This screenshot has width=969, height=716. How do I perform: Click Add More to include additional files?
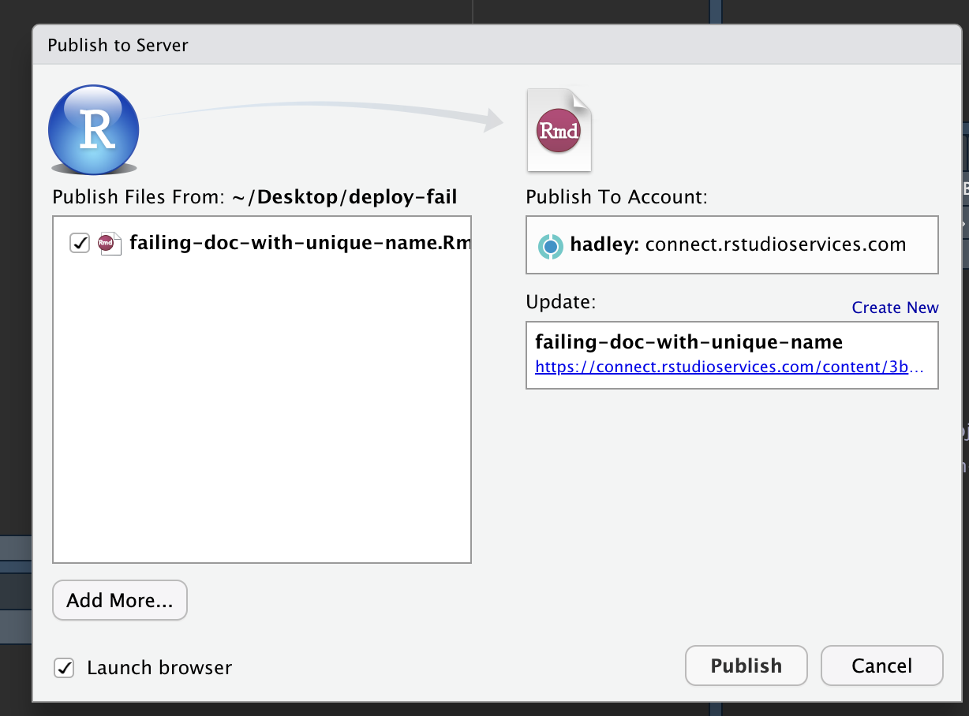[119, 600]
